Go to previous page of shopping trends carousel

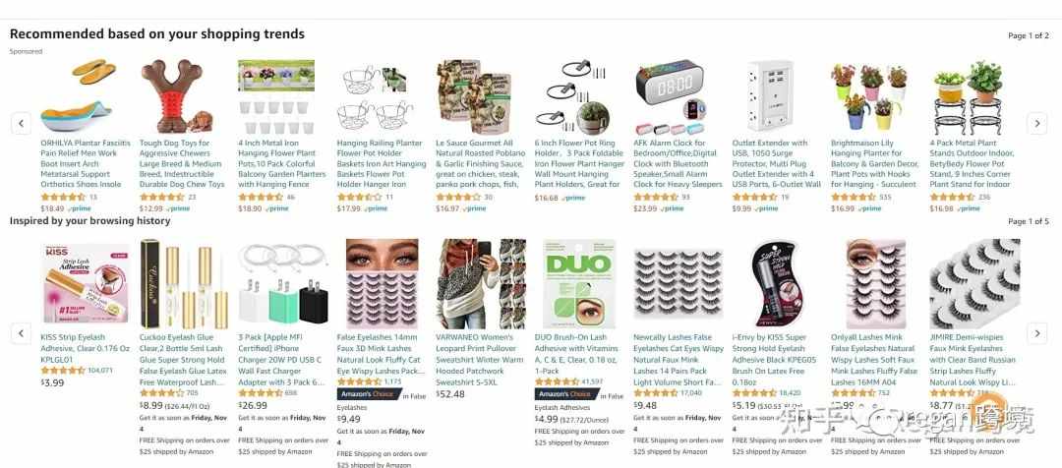point(21,123)
